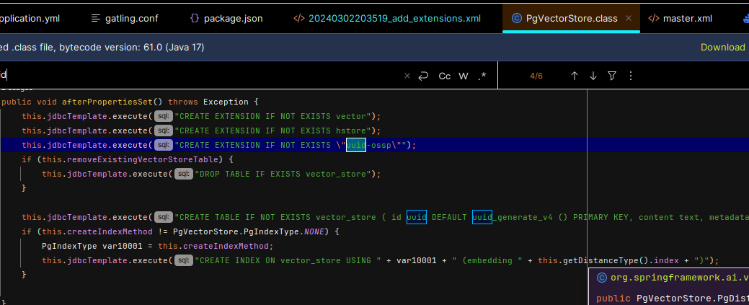Open the search filter options
Image resolution: width=749 pixels, height=305 pixels.
[x=612, y=76]
